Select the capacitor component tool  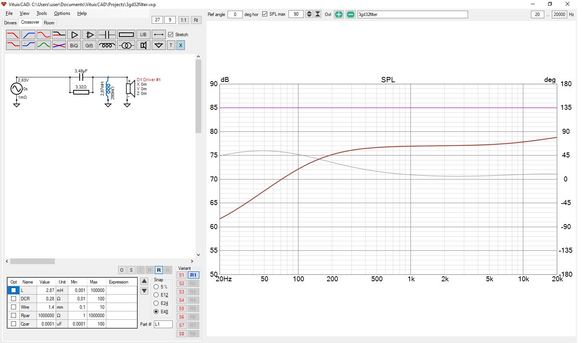[x=107, y=35]
